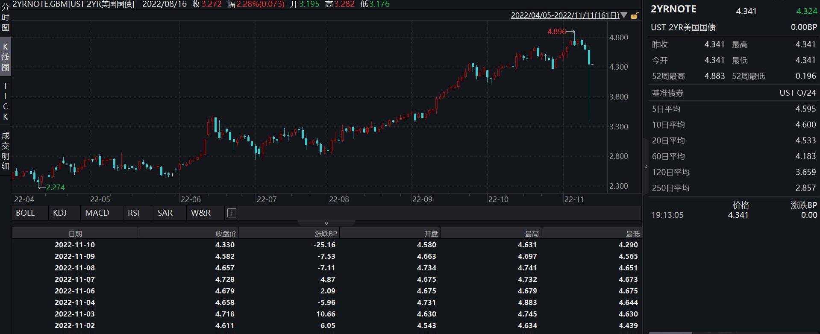
Task: Click the 涨跌BP column header
Action: 326,234
